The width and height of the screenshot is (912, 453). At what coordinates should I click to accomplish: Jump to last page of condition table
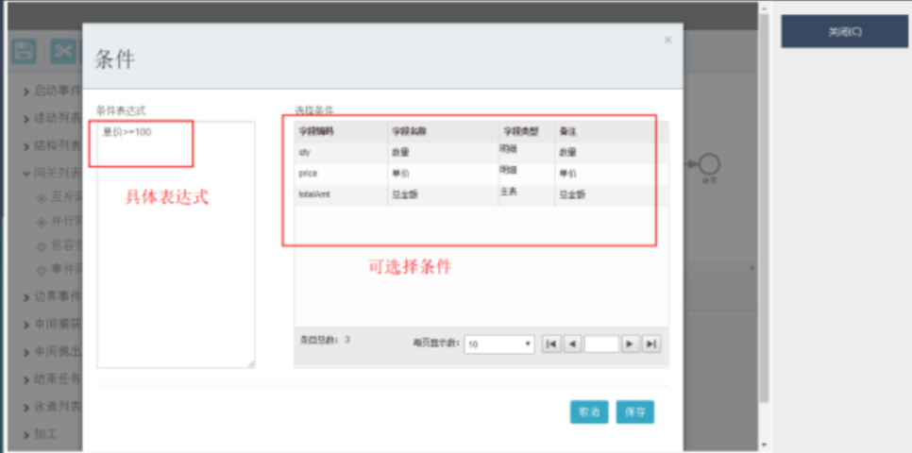pos(650,344)
